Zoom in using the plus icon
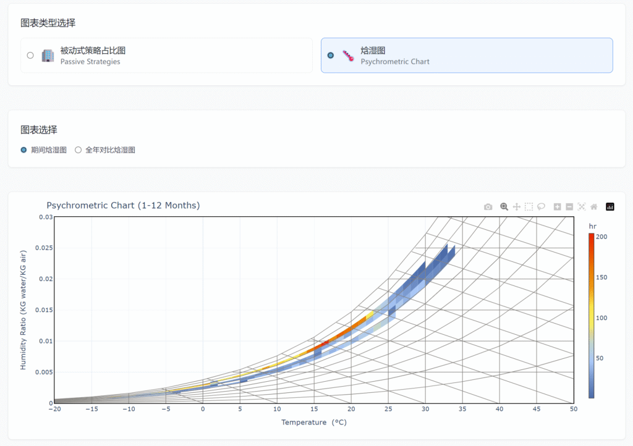 point(557,207)
